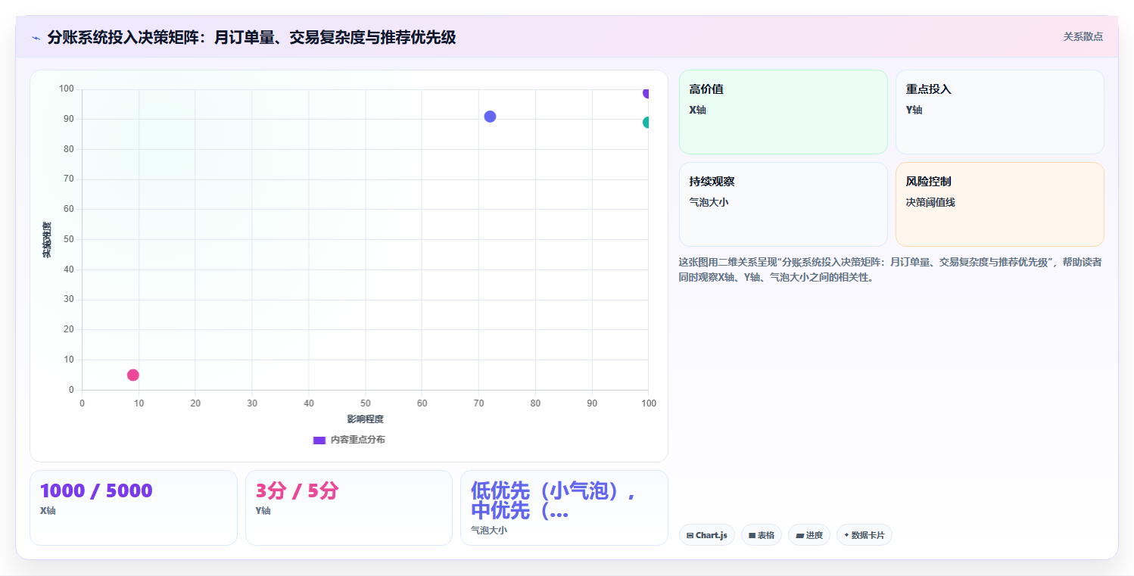This screenshot has width=1134, height=576.
Task: Click the X轴 text in the 高价值 card
Action: click(697, 110)
